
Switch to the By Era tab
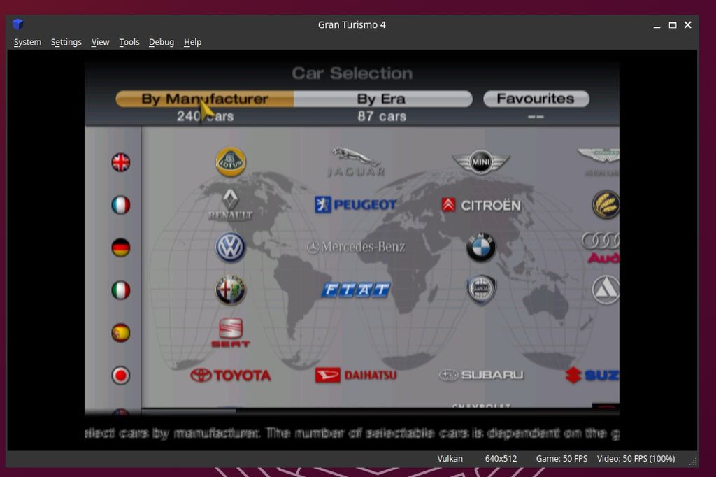point(381,99)
